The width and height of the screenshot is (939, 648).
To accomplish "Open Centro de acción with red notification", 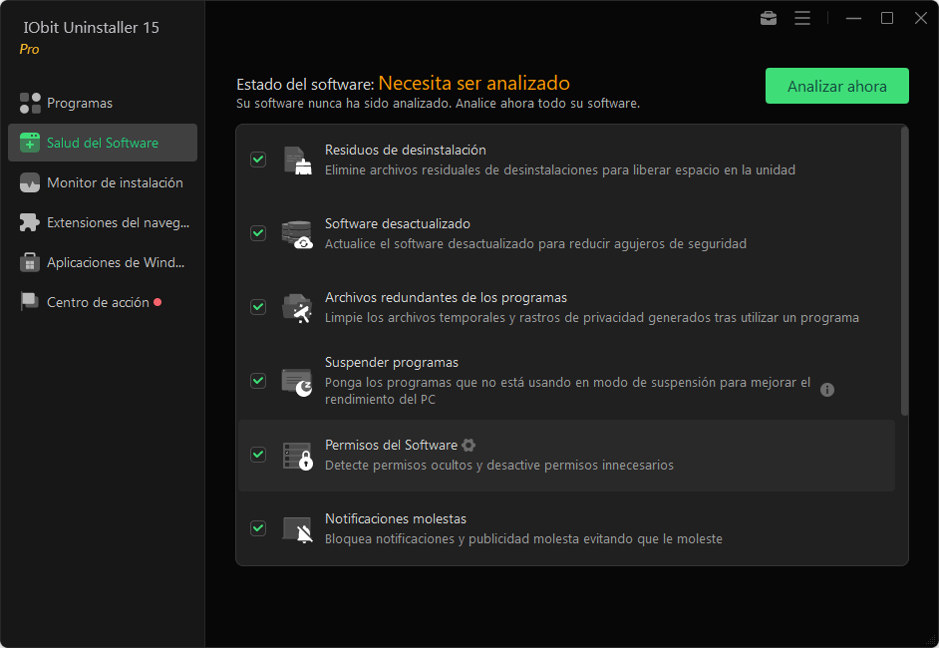I will pos(98,302).
